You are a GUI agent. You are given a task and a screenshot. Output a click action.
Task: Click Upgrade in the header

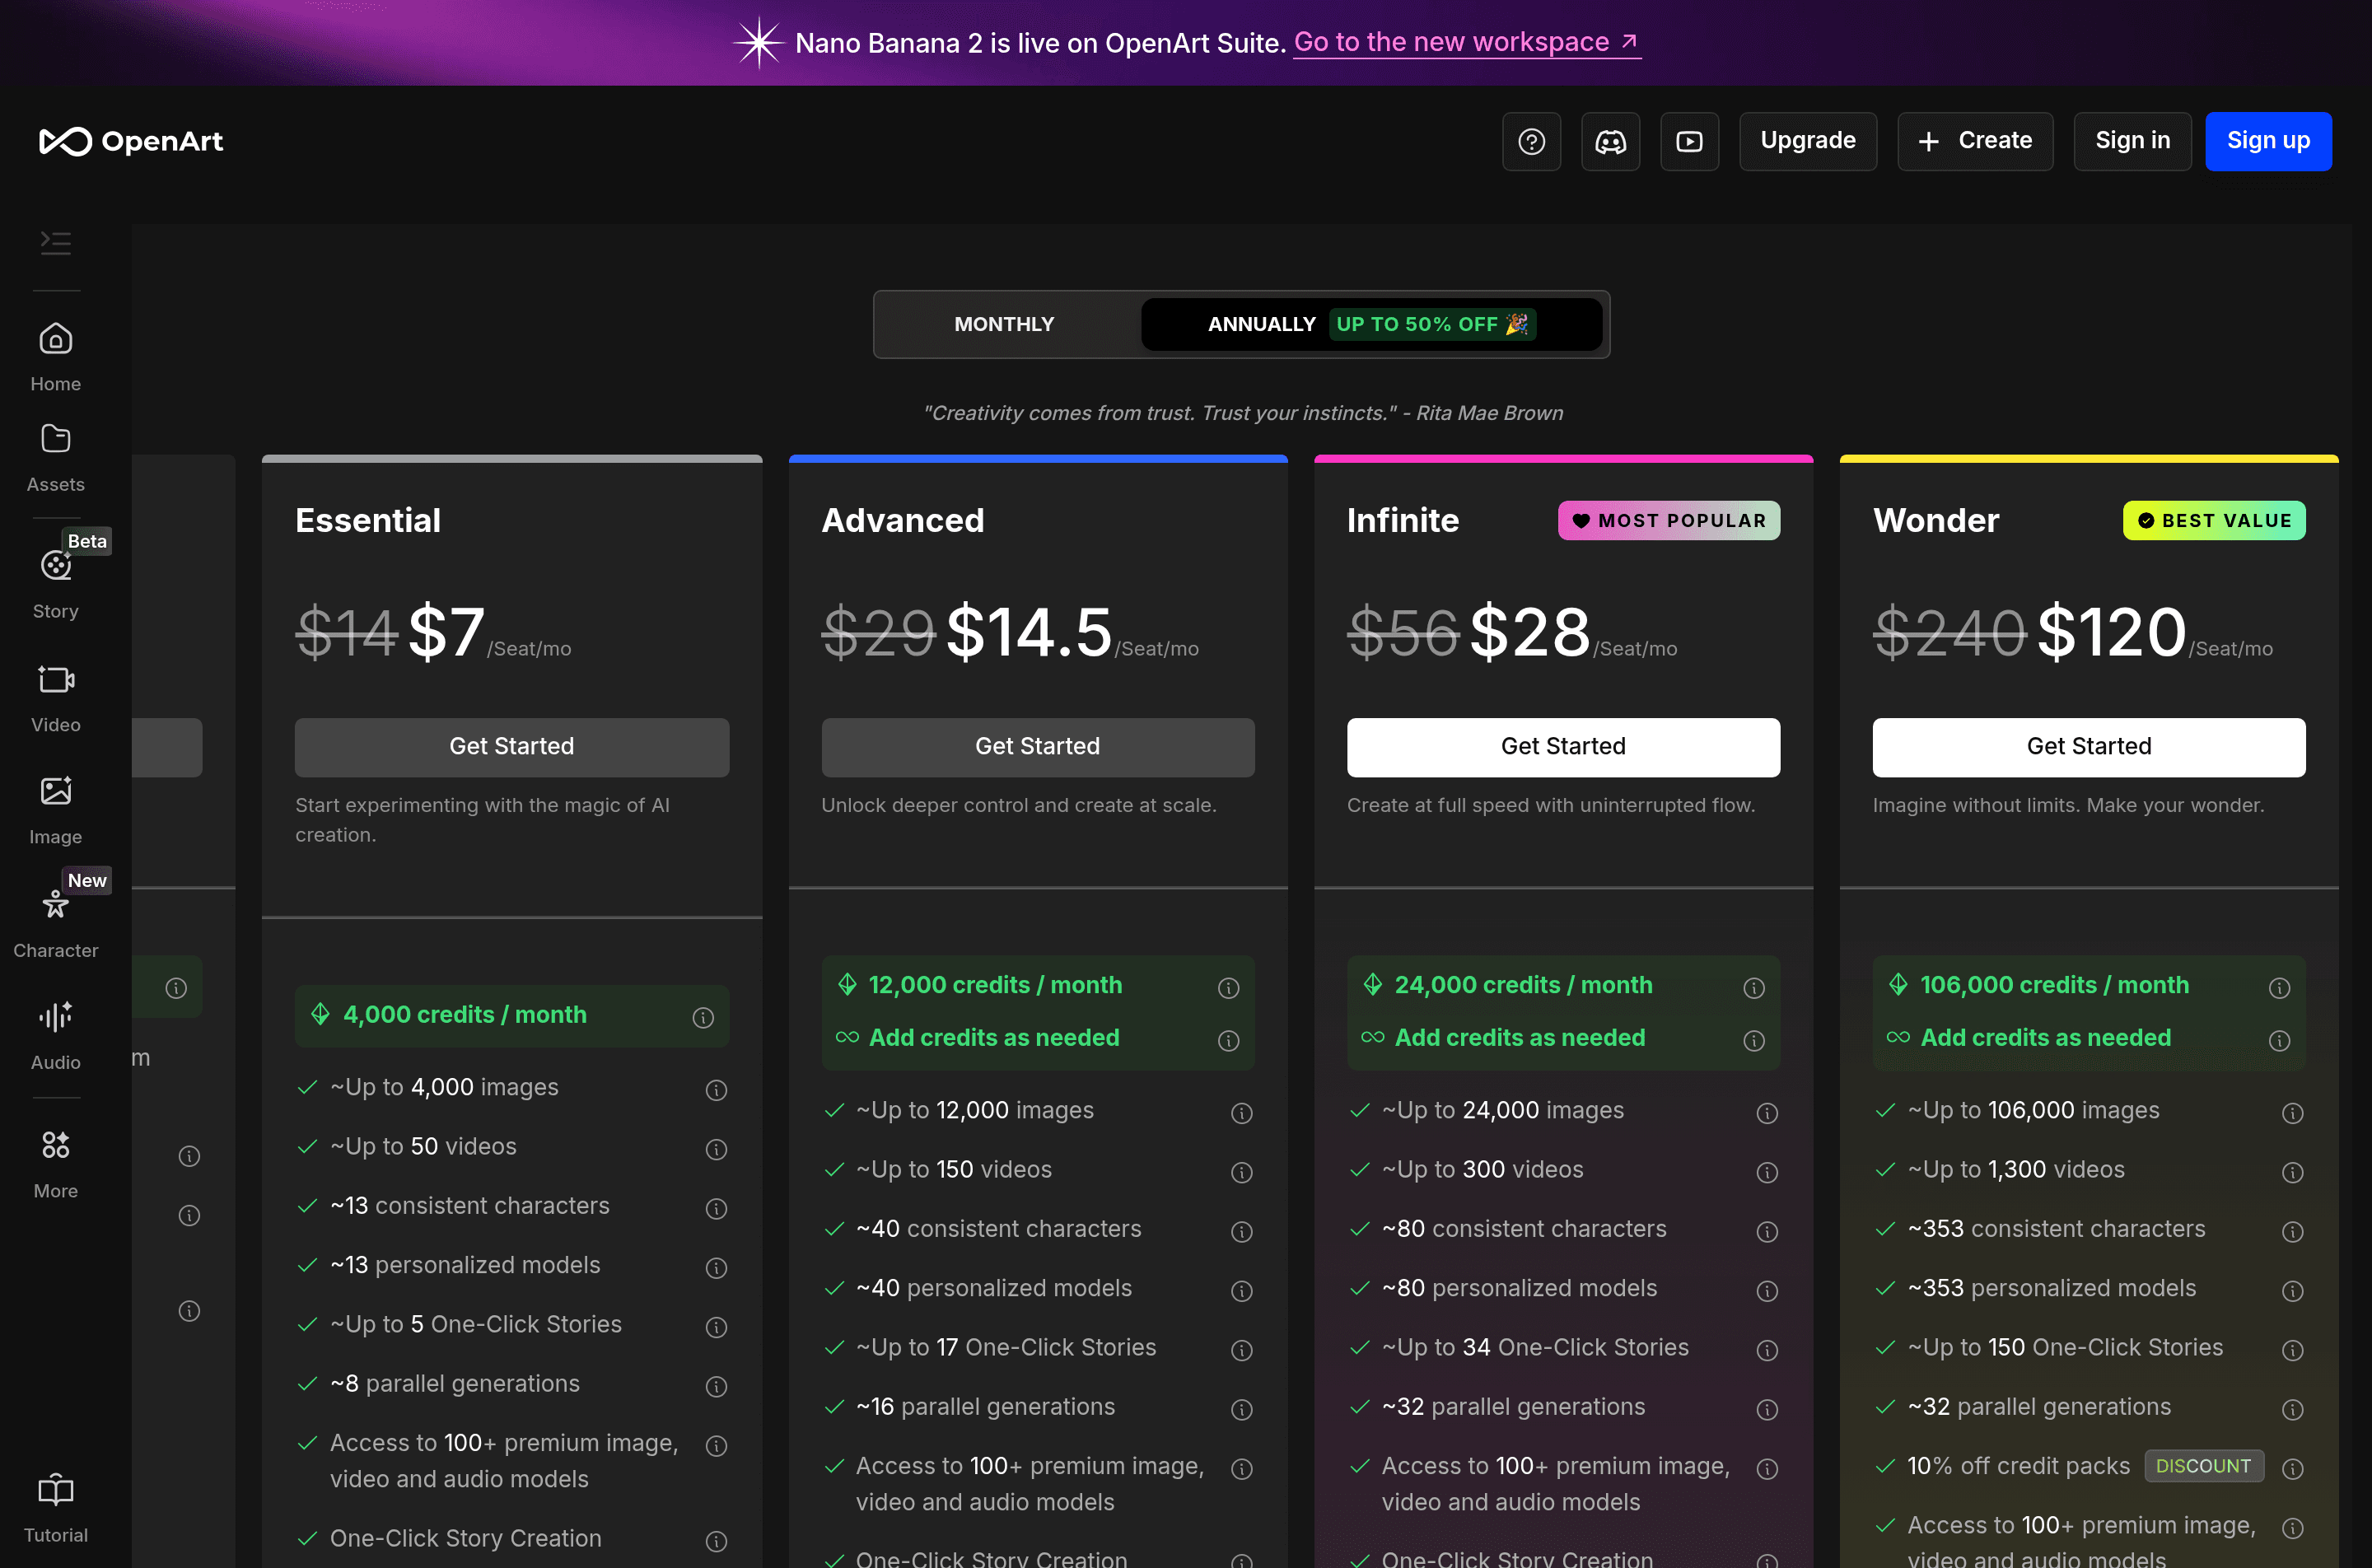click(x=1807, y=141)
